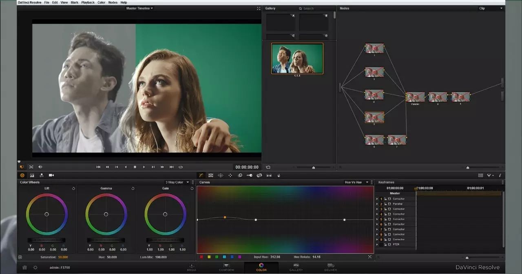Open Color Wheels panel options menu
522x274 pixels.
pyautogui.click(x=192, y=182)
